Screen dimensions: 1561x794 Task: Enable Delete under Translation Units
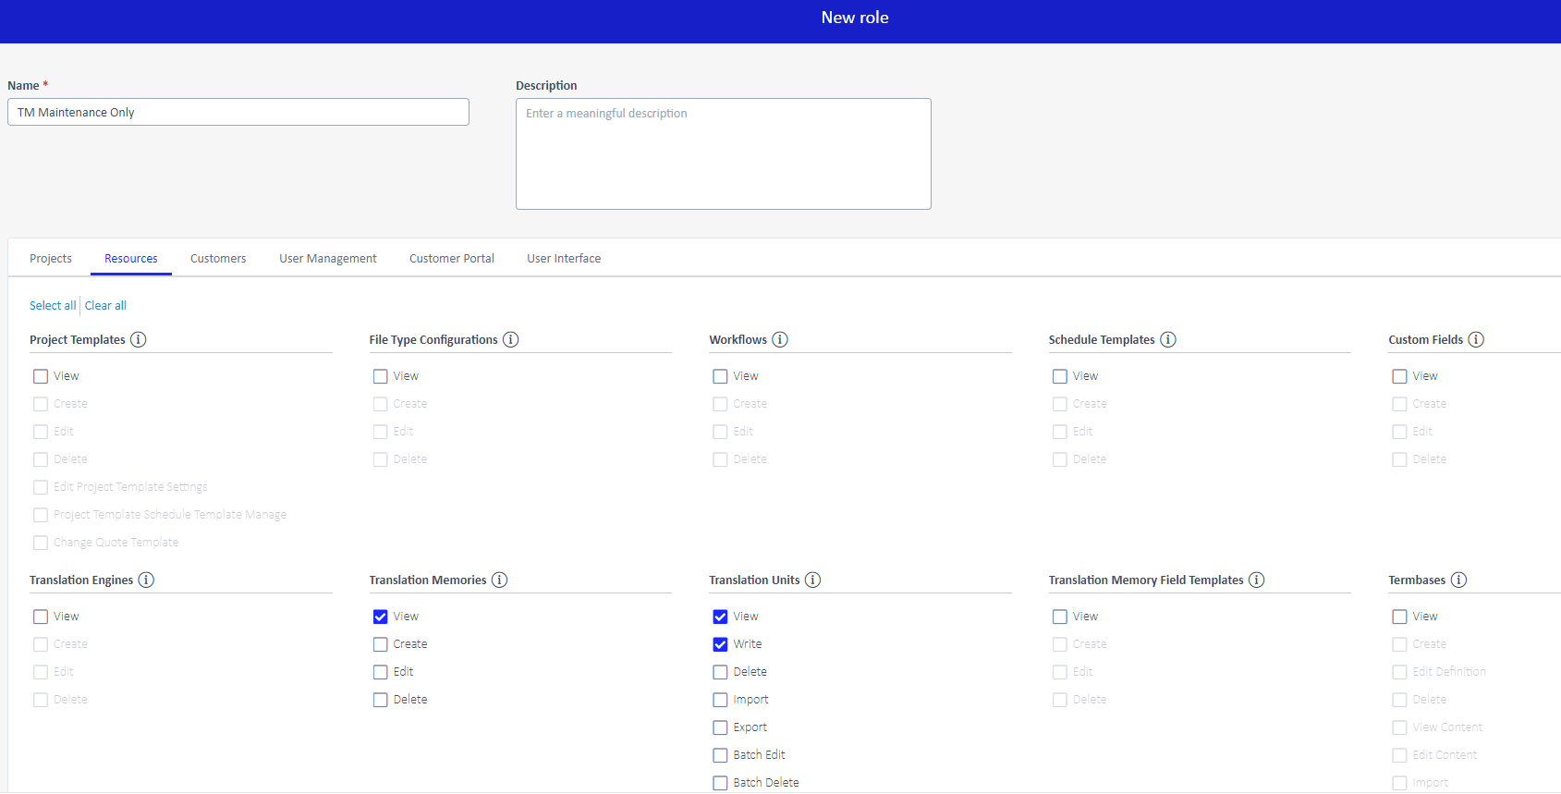(x=720, y=672)
